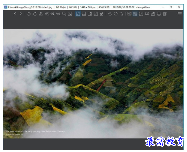187x152 pixels.
Task: Save image using floppy disk icon
Action: pyautogui.click(x=153, y=14)
